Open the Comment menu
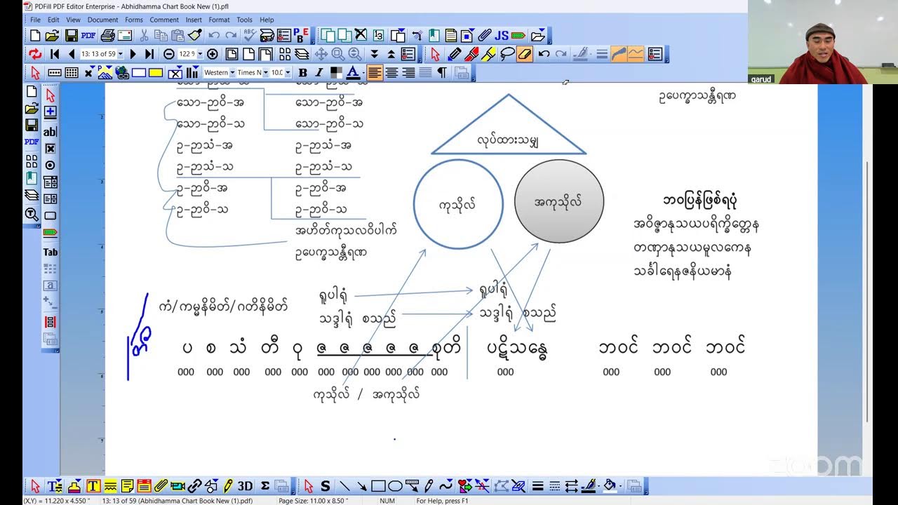 click(164, 20)
